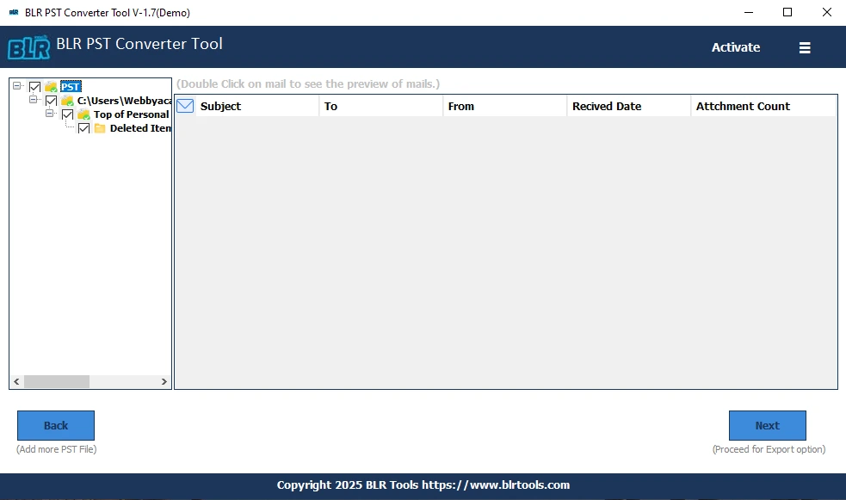Uncheck the PST root checkbox
This screenshot has height=500, width=846.
click(x=34, y=86)
